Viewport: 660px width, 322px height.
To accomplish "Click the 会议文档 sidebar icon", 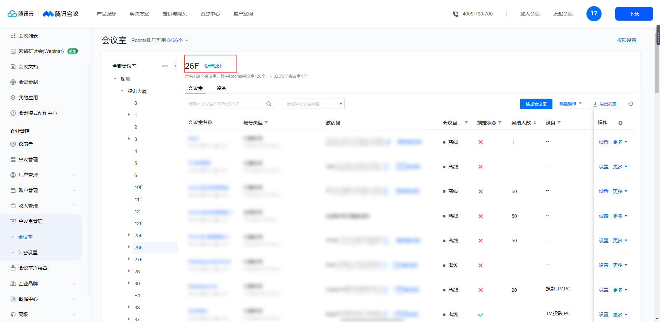I will click(13, 67).
